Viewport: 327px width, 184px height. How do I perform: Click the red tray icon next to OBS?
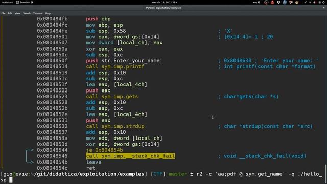272,2
